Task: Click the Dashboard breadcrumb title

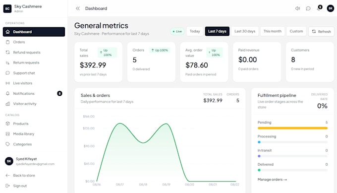Action: pos(96,8)
